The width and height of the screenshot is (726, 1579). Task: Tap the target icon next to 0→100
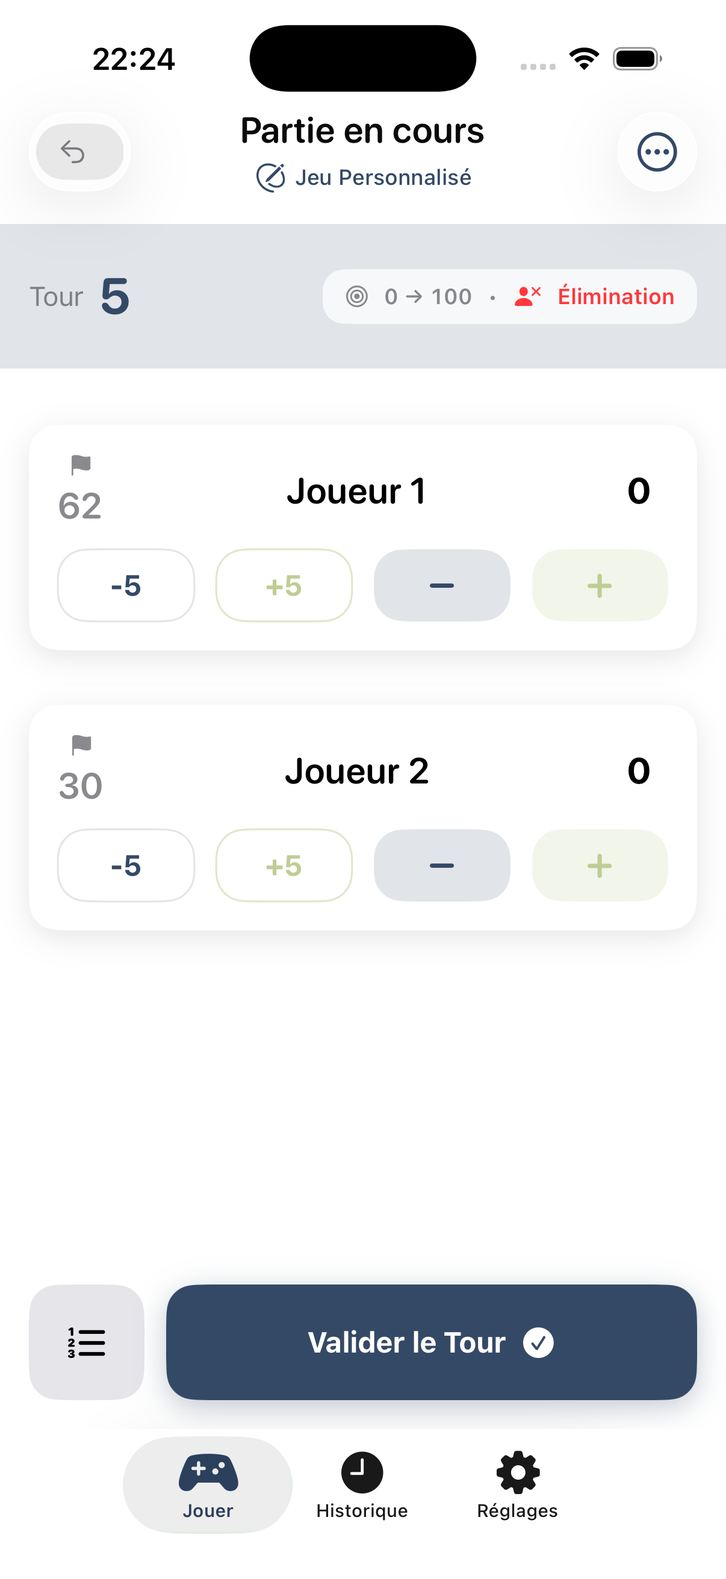point(358,296)
